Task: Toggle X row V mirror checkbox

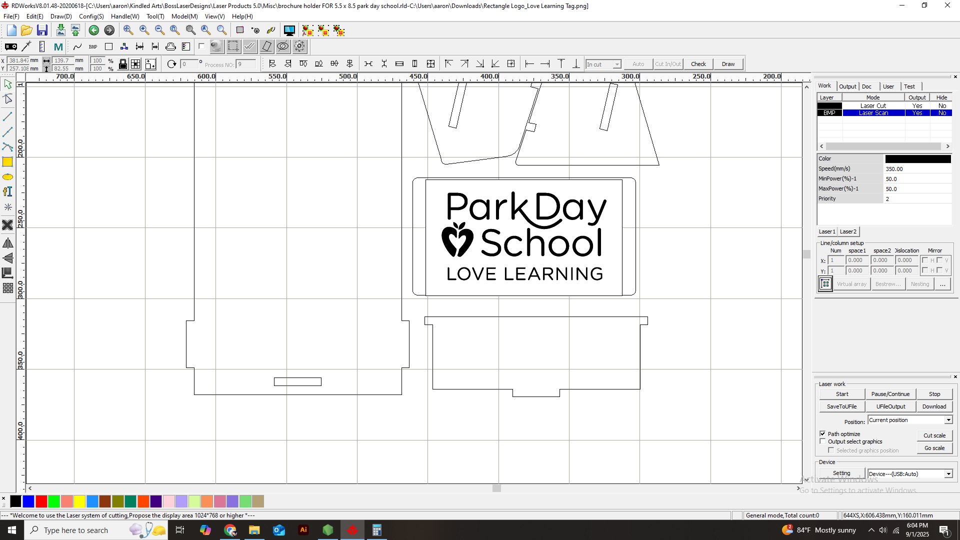Action: tap(939, 260)
